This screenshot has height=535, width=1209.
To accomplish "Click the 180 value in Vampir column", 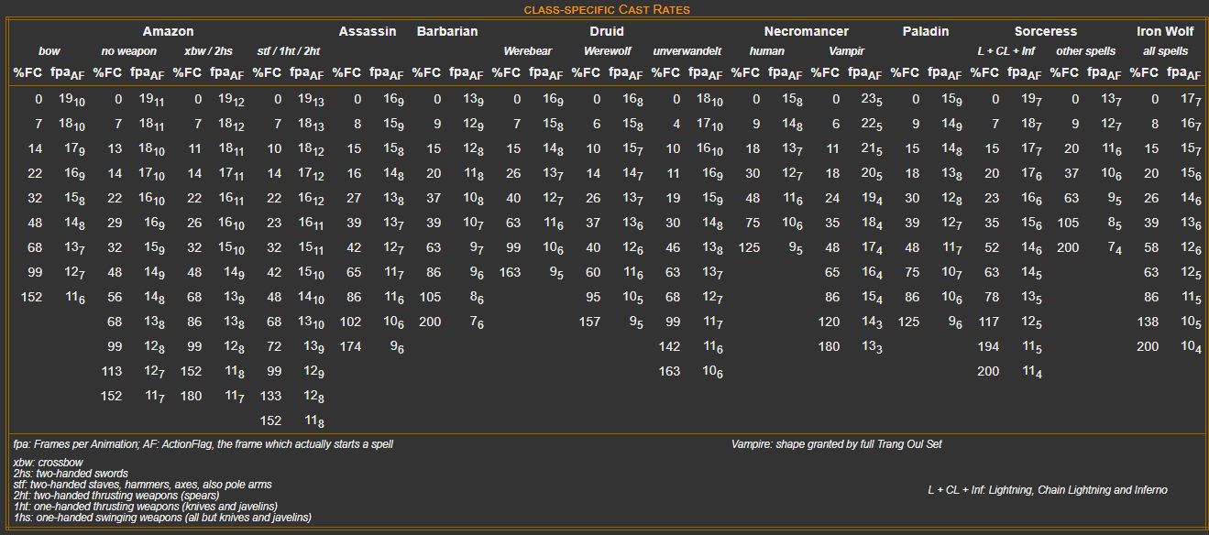I will (x=830, y=346).
